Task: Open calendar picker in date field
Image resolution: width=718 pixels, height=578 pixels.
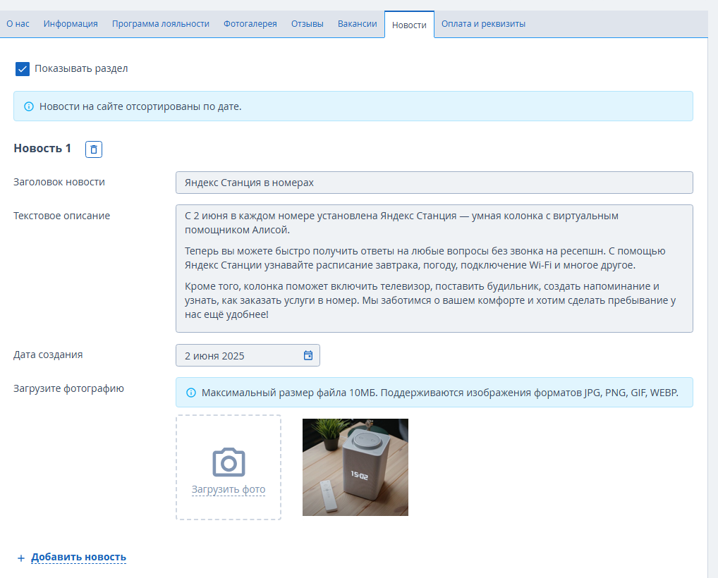Action: coord(308,355)
